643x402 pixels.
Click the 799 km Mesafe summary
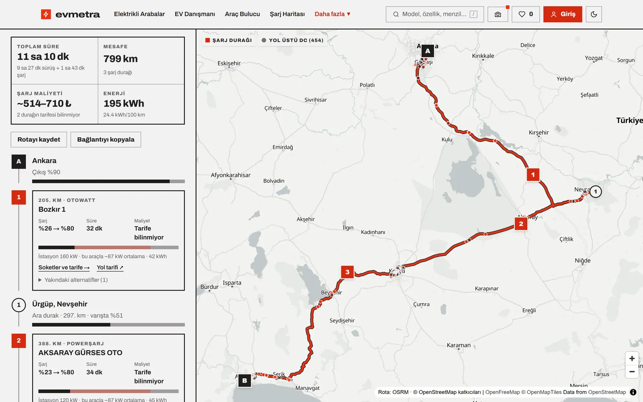pyautogui.click(x=141, y=60)
